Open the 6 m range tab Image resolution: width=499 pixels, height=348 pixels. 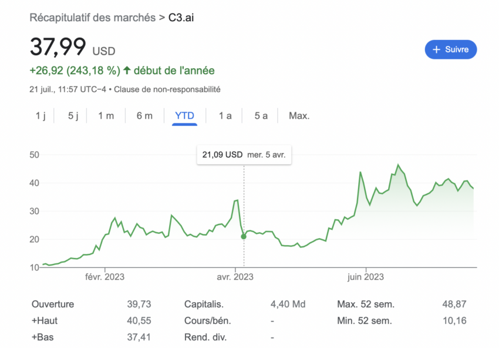coord(144,116)
